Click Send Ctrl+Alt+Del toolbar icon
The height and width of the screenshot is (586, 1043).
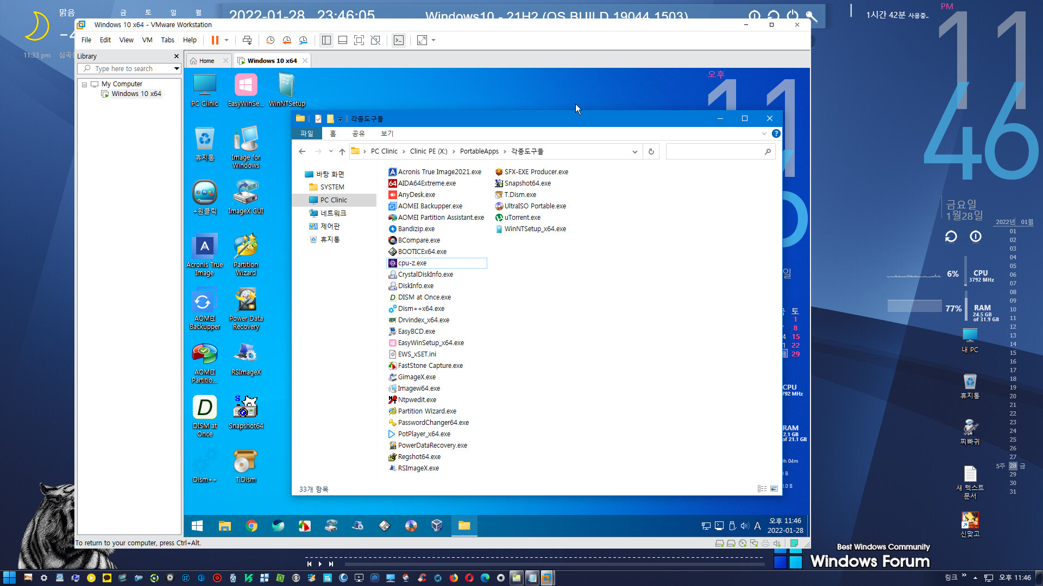click(x=247, y=40)
